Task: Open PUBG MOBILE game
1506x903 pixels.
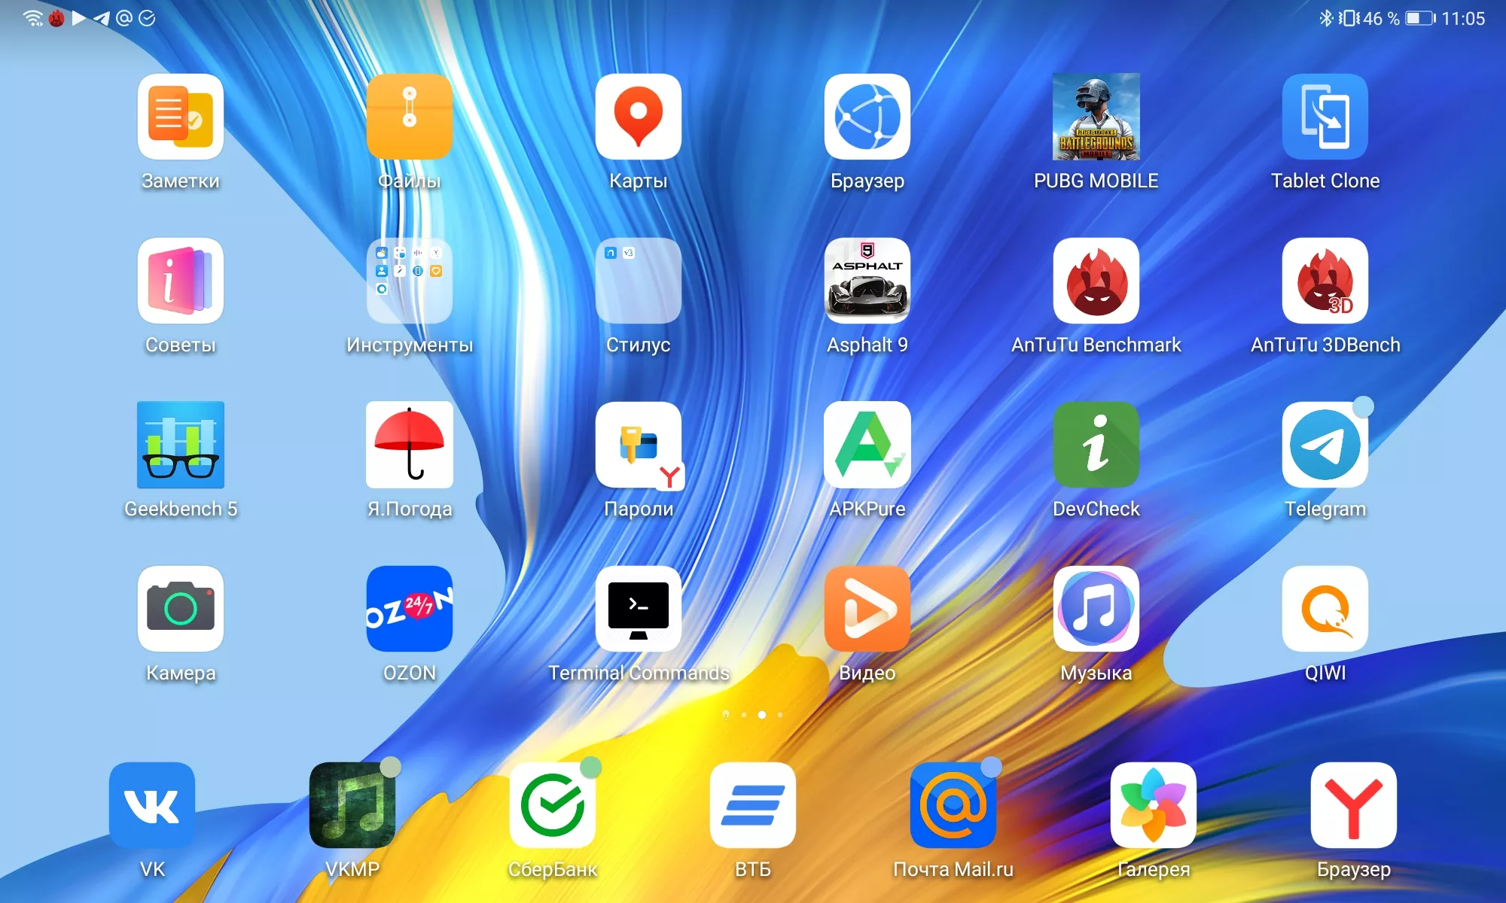Action: [1094, 120]
